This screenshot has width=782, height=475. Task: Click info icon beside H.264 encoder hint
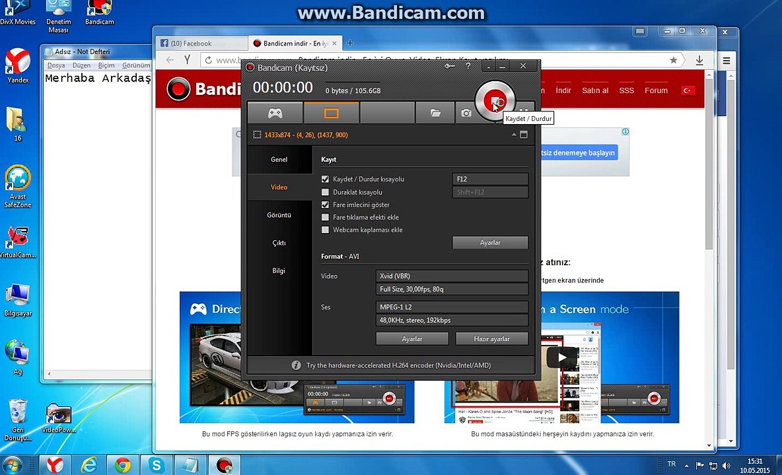[x=296, y=365]
